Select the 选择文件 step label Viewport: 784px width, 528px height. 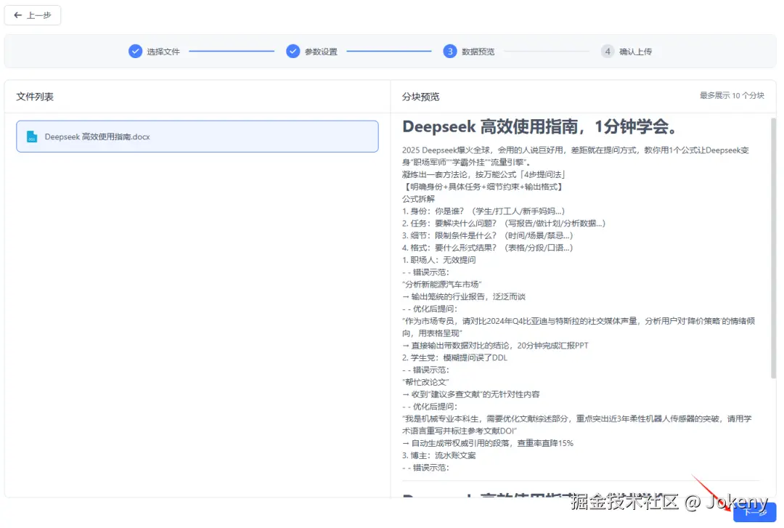pyautogui.click(x=163, y=52)
